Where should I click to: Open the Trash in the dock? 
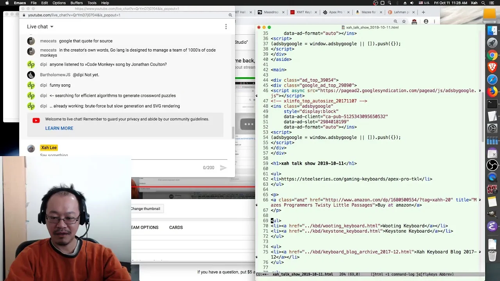[492, 256]
